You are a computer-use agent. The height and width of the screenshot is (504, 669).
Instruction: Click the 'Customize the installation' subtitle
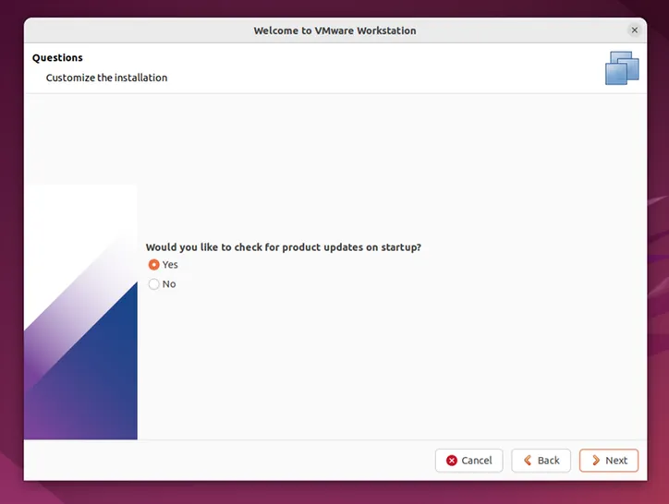pyautogui.click(x=106, y=78)
